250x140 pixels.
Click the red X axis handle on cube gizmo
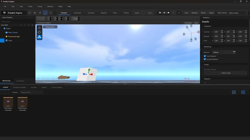tap(92, 74)
